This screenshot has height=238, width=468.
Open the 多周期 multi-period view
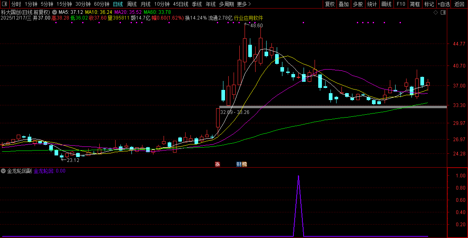click(226, 4)
